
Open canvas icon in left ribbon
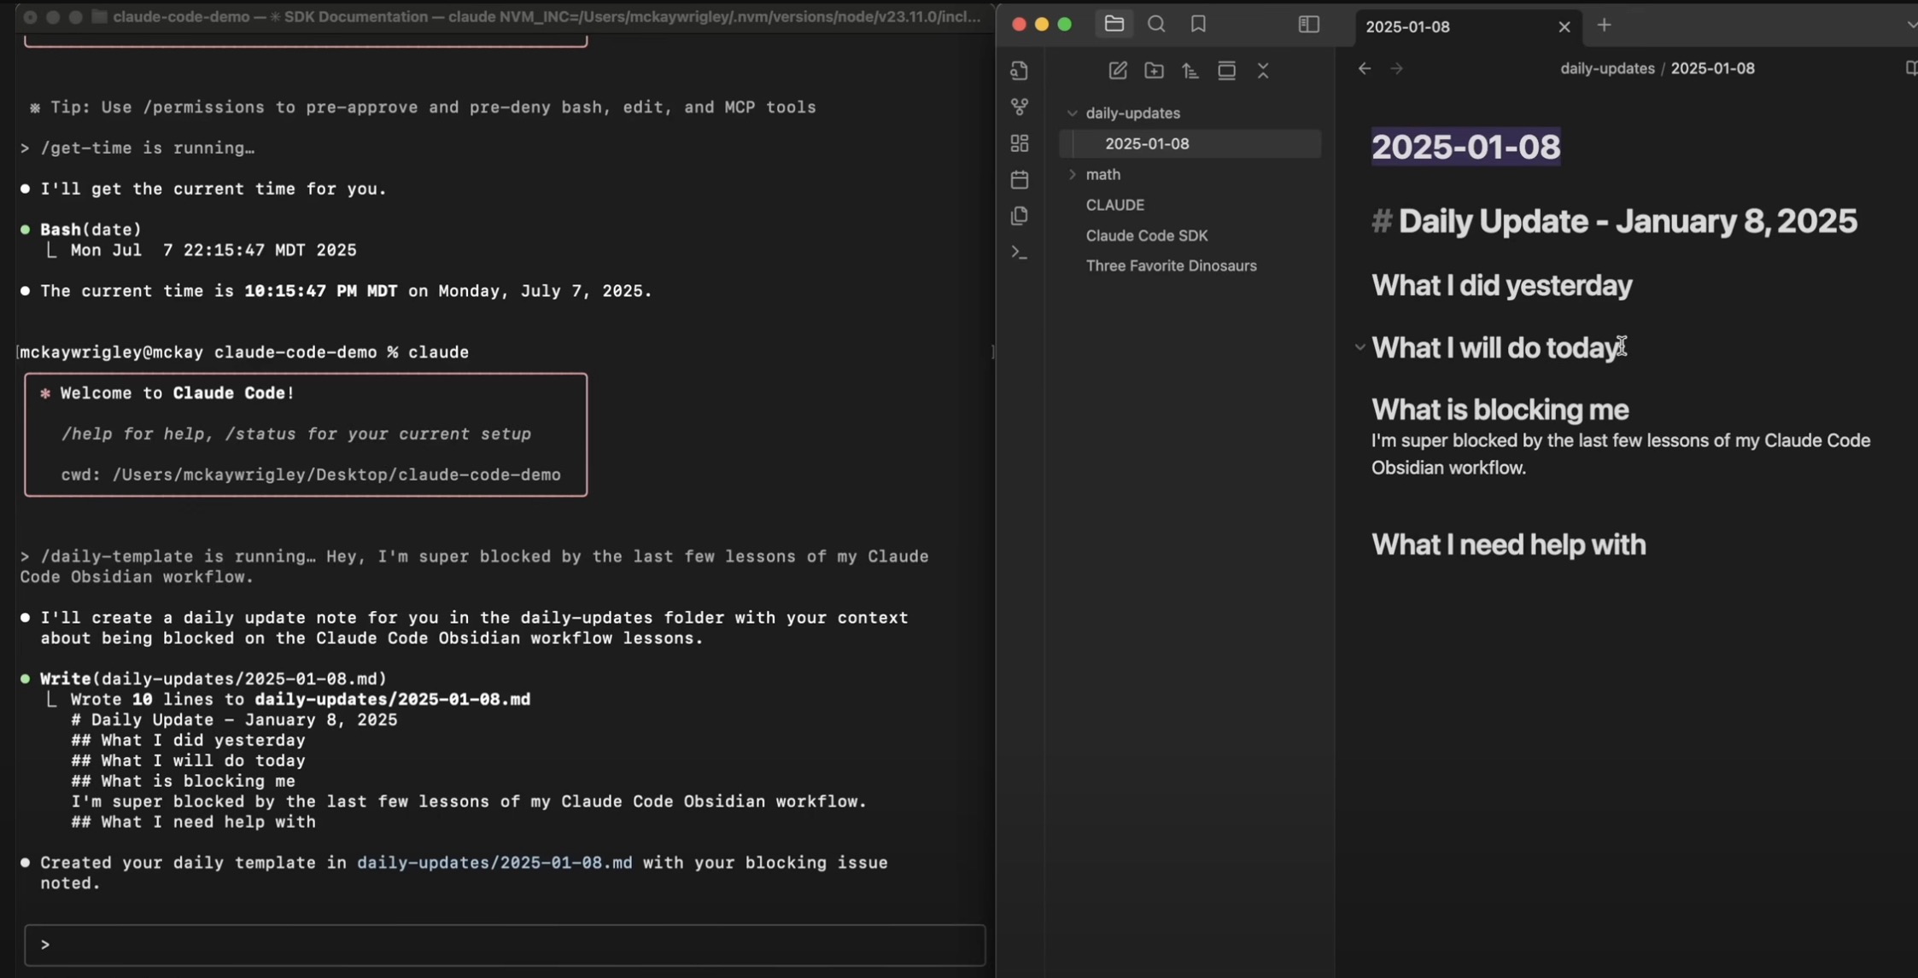[x=1019, y=143]
